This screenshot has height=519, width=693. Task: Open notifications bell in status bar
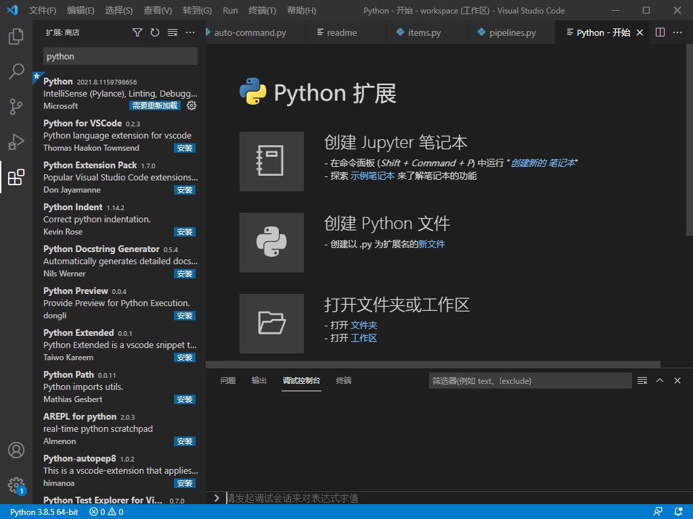[x=677, y=512]
